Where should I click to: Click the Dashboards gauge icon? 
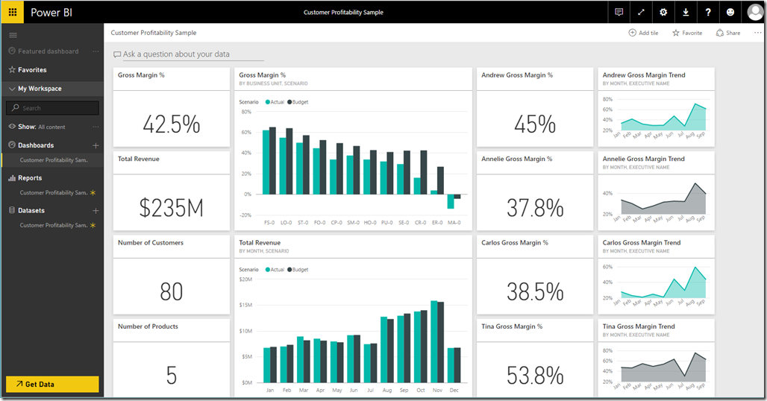(x=12, y=145)
